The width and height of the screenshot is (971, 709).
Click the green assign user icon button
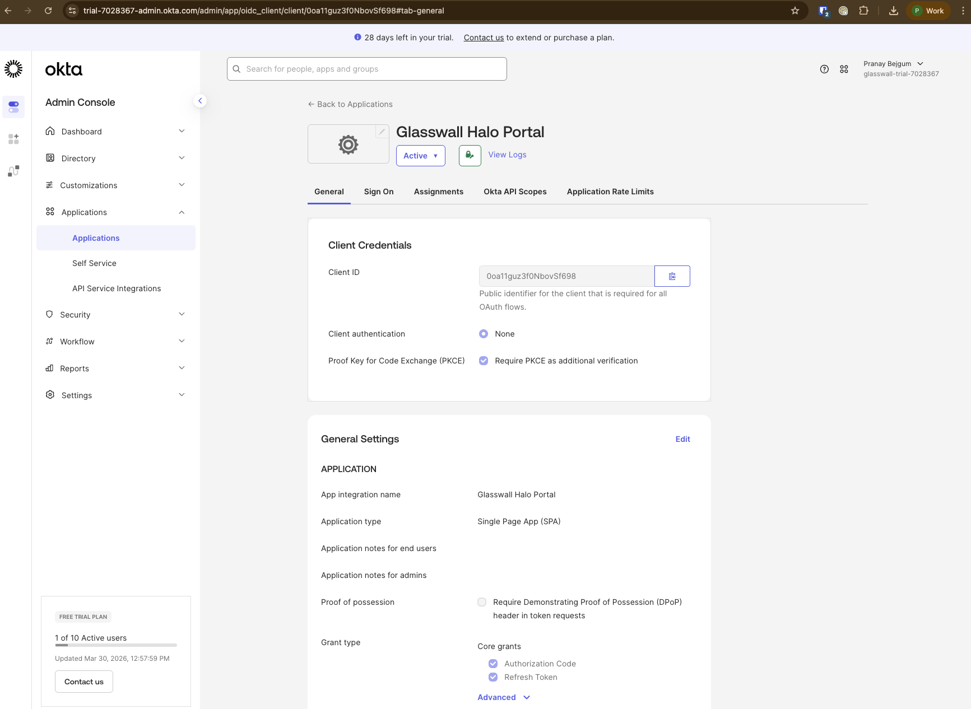tap(470, 155)
